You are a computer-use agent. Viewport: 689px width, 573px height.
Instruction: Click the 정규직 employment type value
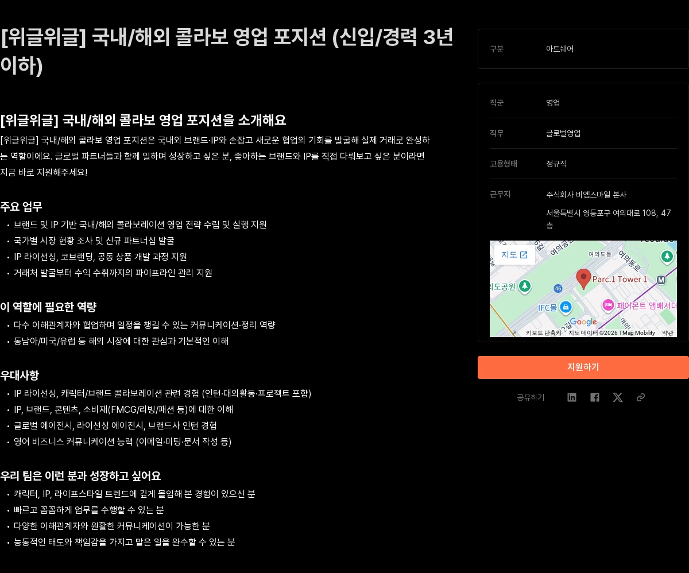tap(556, 164)
